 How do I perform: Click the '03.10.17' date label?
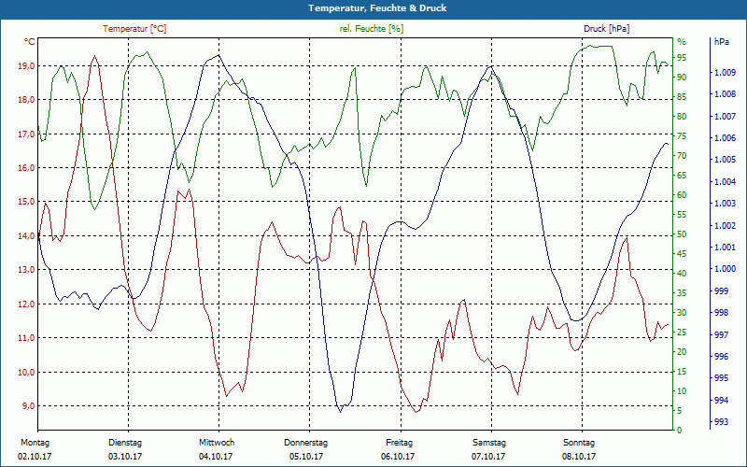(125, 457)
